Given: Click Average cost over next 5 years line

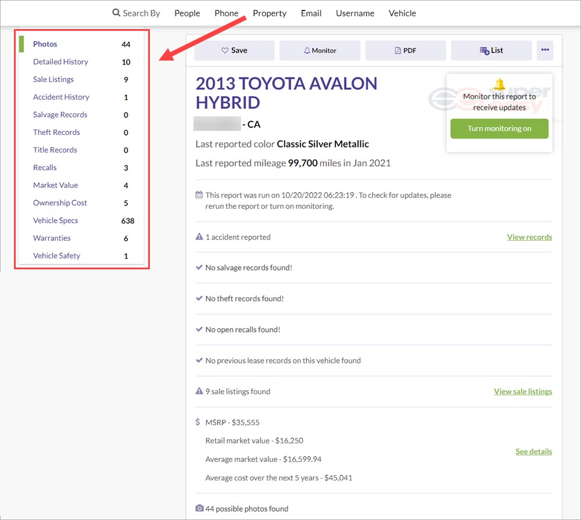Looking at the screenshot, I should pyautogui.click(x=279, y=478).
